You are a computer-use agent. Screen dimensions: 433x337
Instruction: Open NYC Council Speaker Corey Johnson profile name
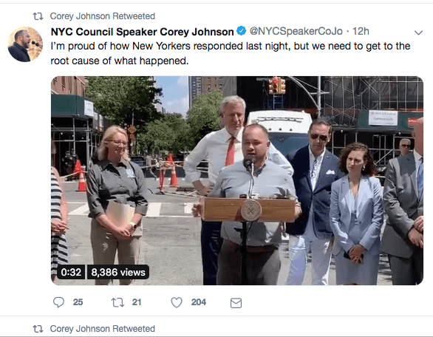click(142, 32)
